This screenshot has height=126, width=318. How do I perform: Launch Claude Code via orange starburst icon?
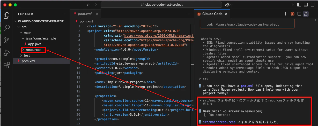(292, 14)
